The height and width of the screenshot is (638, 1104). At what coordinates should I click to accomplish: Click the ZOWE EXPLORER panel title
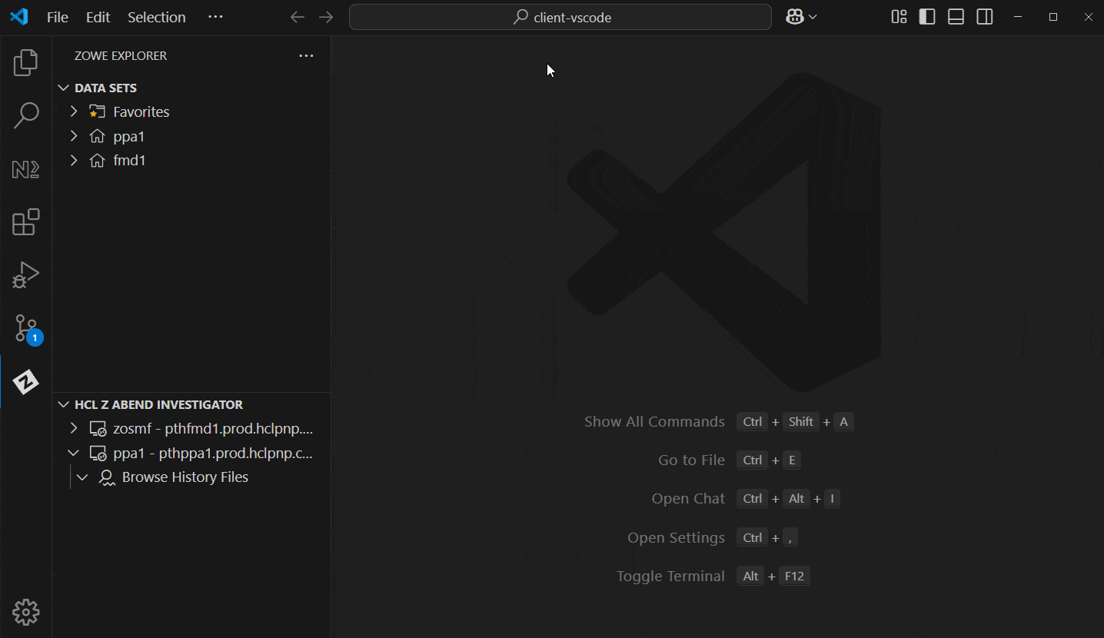click(121, 55)
